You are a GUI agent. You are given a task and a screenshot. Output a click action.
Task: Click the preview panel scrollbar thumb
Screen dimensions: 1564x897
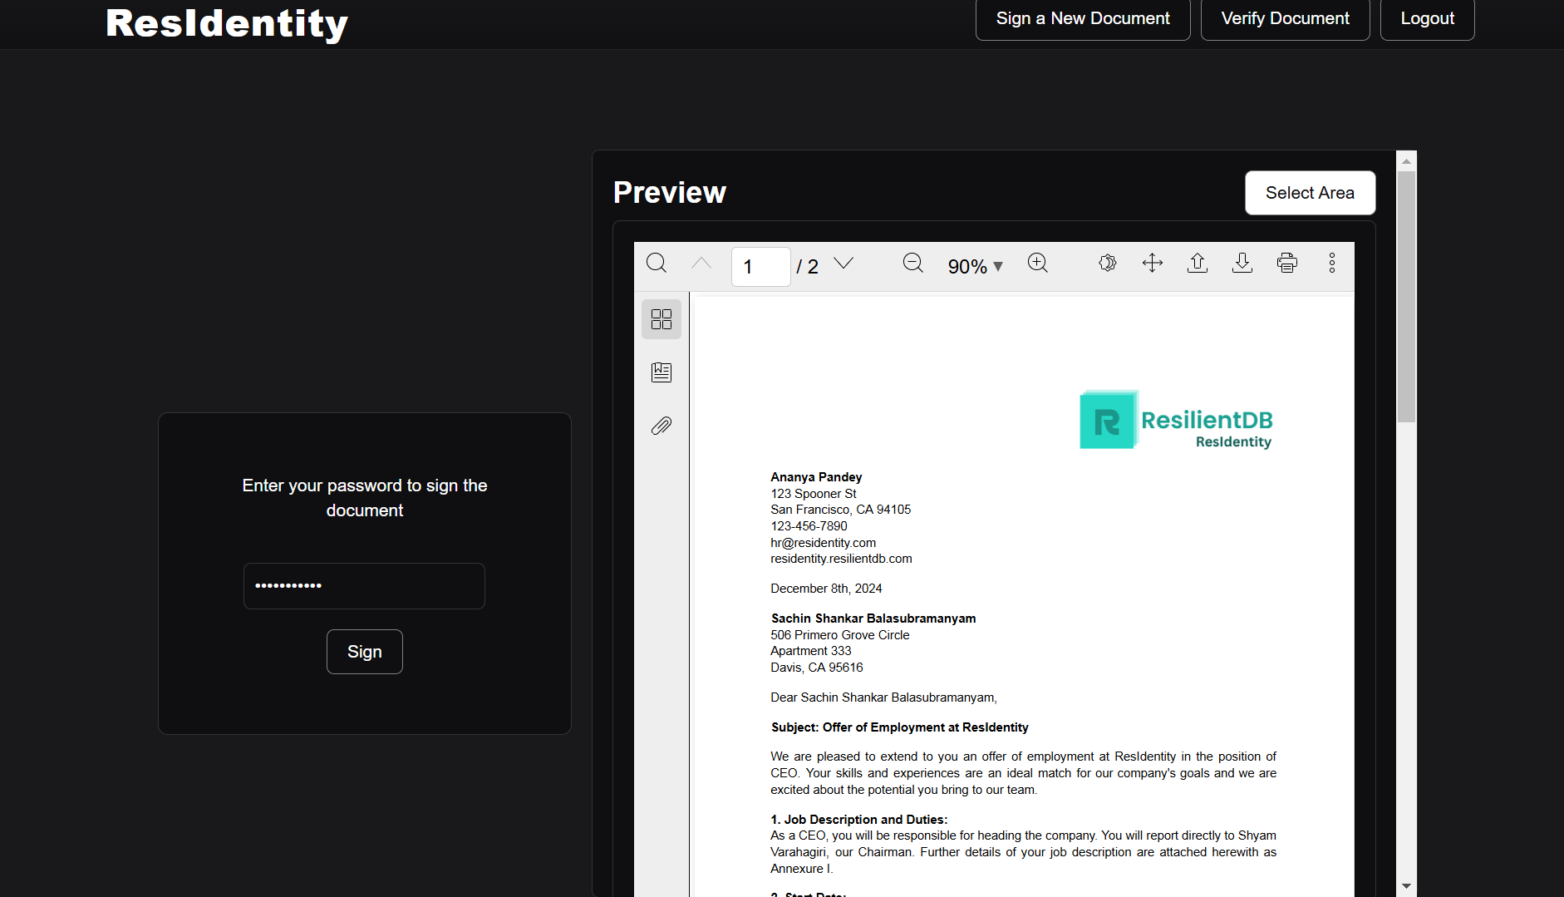1406,297
